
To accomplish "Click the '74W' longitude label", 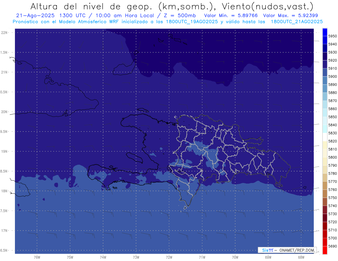I will tap(103, 257).
